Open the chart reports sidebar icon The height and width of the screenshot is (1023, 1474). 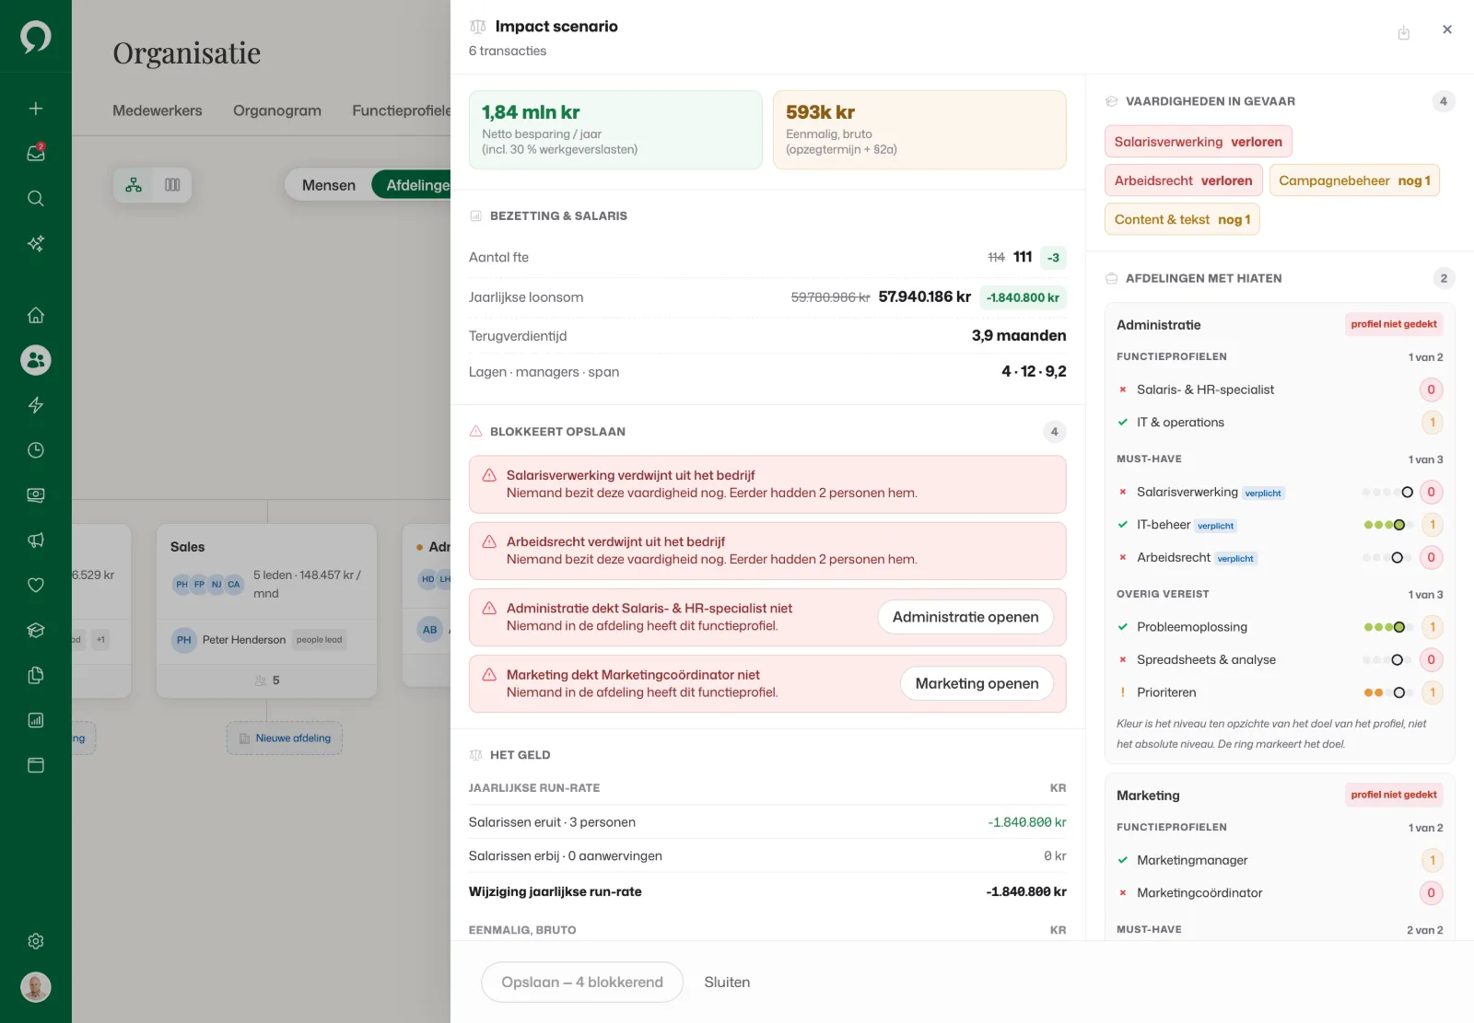[36, 720]
